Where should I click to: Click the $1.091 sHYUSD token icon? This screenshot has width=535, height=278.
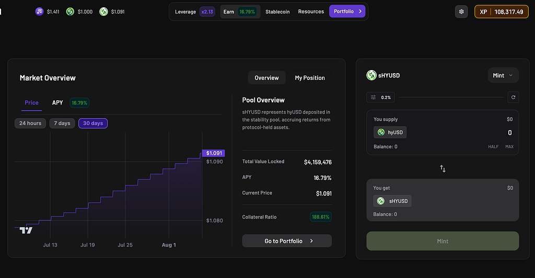tap(104, 11)
